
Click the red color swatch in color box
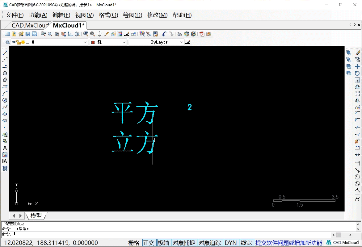pyautogui.click(x=93, y=42)
